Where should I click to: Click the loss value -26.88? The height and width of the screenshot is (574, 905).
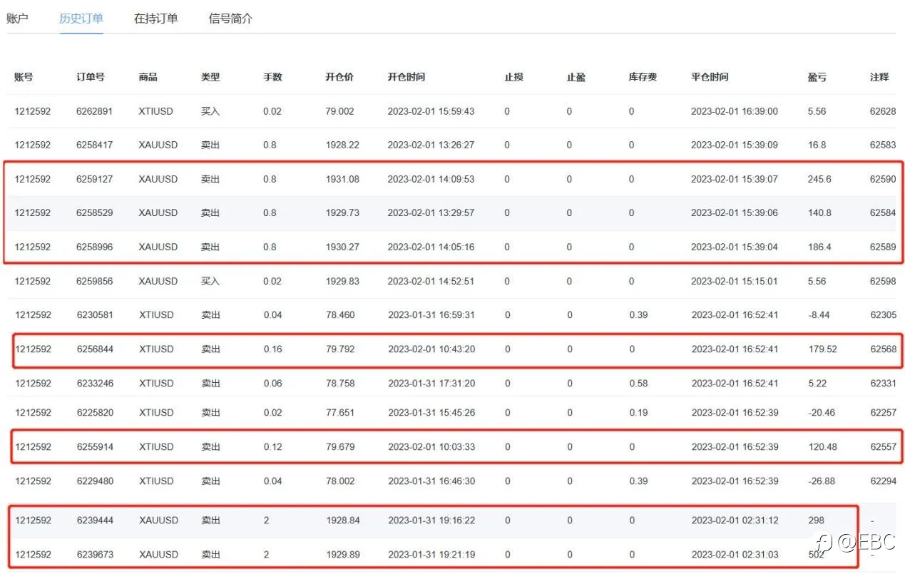click(822, 481)
